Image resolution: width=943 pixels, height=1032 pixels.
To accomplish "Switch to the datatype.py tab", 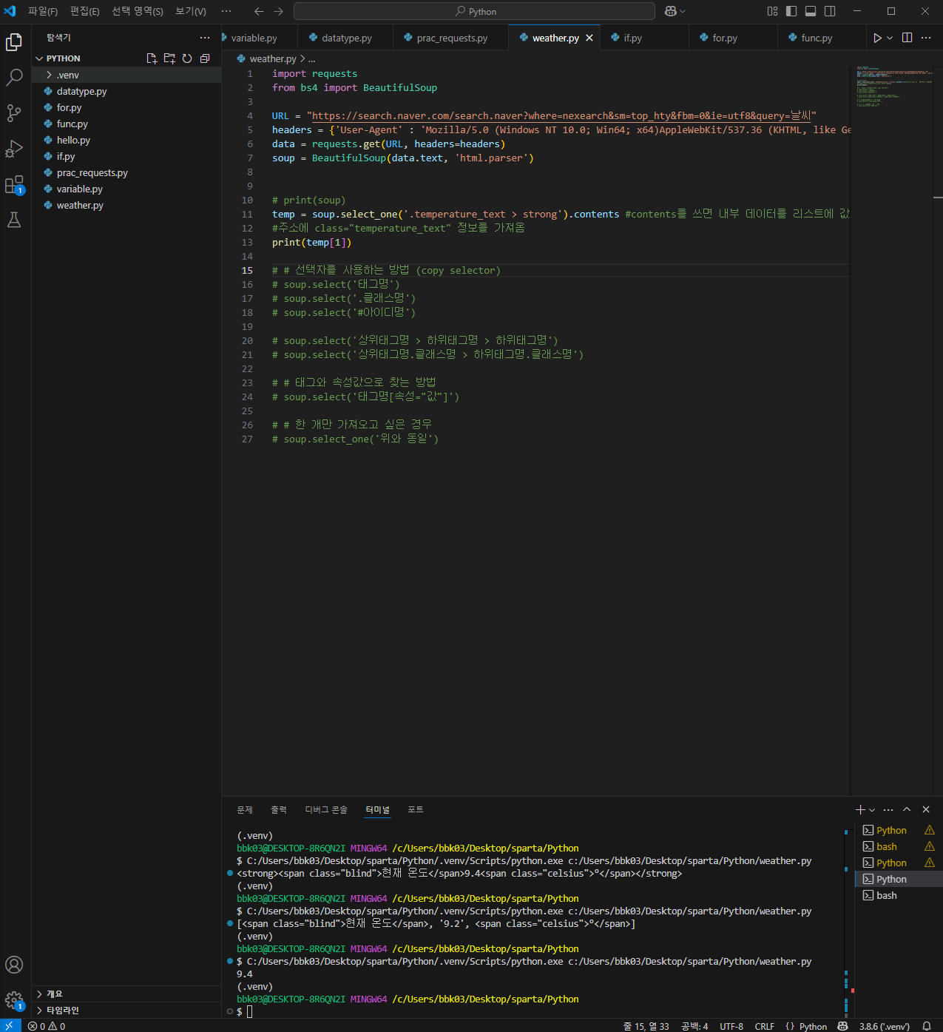I will pos(345,38).
